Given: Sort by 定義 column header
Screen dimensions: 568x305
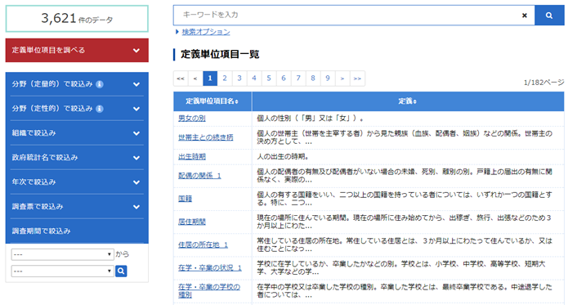Looking at the screenshot, I should click(x=408, y=101).
